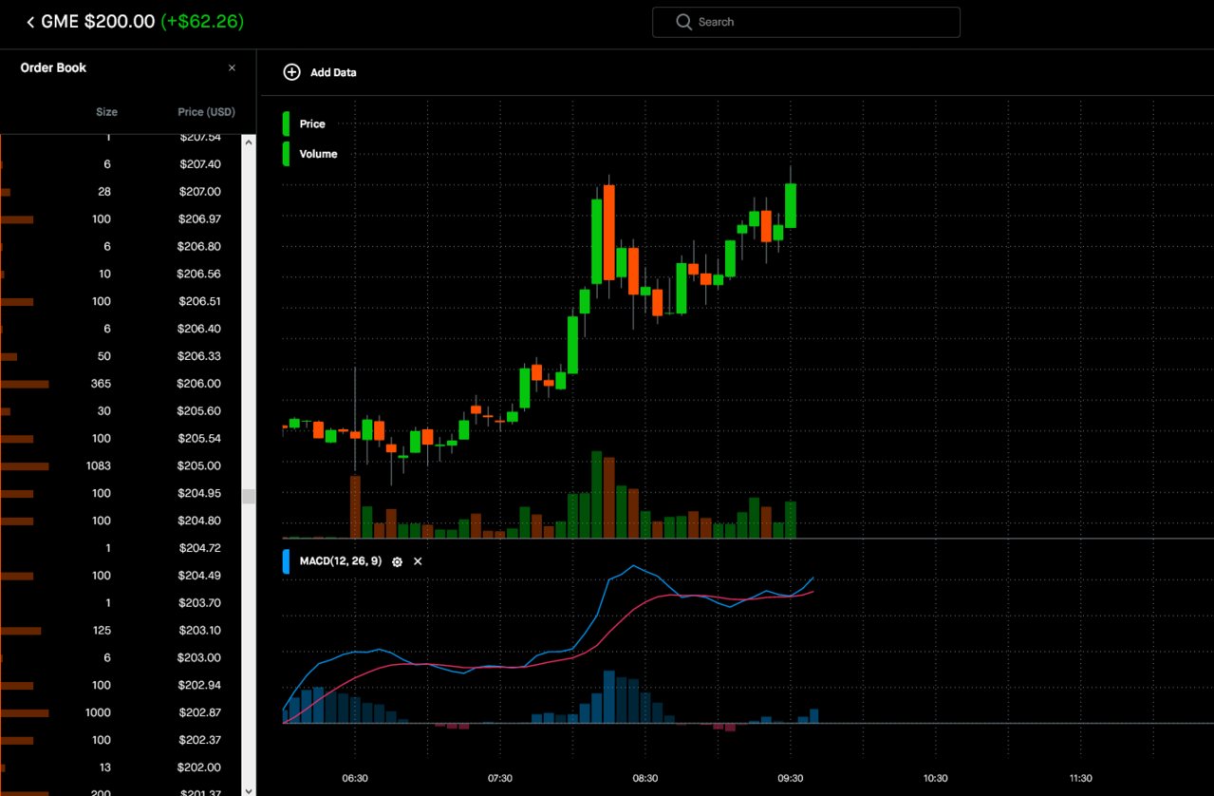The width and height of the screenshot is (1214, 796).
Task: Select the $203.10 order with size 125
Action: pos(121,631)
